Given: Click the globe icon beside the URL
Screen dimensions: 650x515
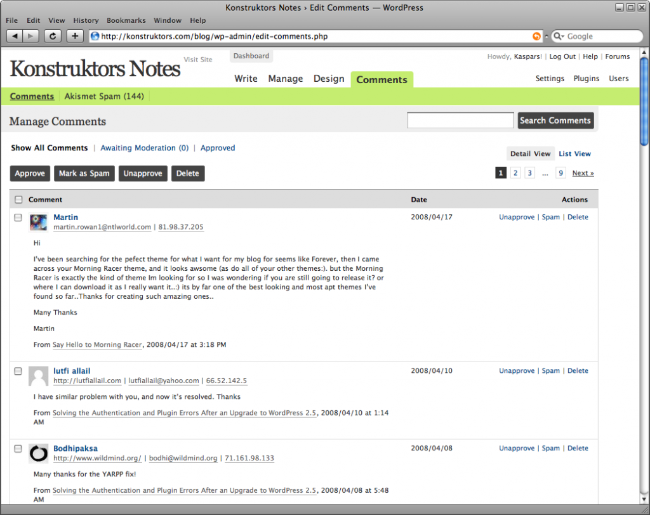Looking at the screenshot, I should 95,36.
